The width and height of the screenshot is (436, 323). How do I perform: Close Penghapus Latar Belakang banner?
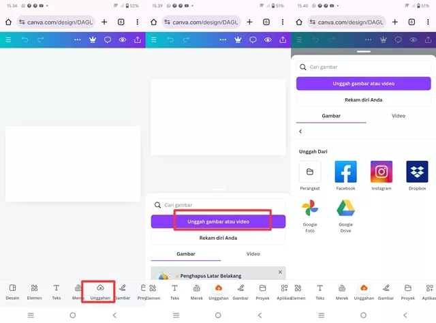click(280, 272)
